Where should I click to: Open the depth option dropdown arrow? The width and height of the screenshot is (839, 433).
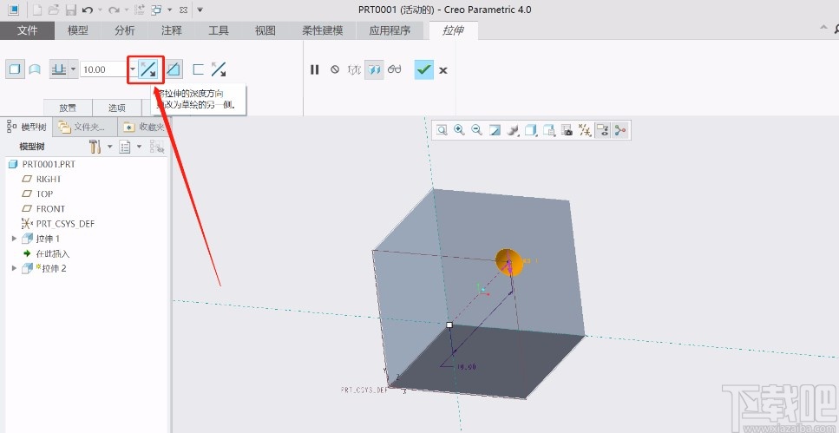(x=73, y=69)
